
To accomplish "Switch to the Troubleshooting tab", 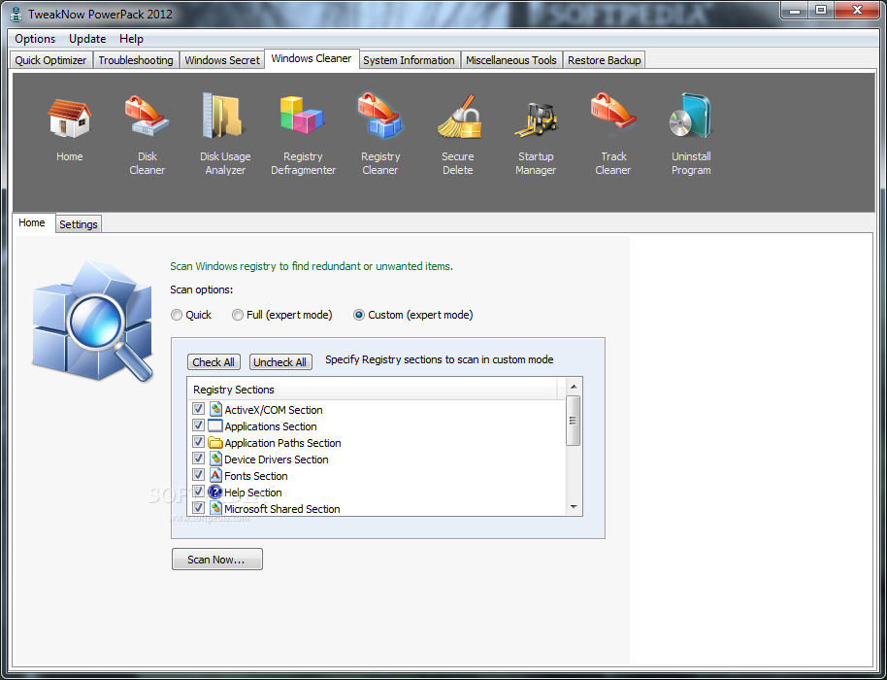I will 136,60.
